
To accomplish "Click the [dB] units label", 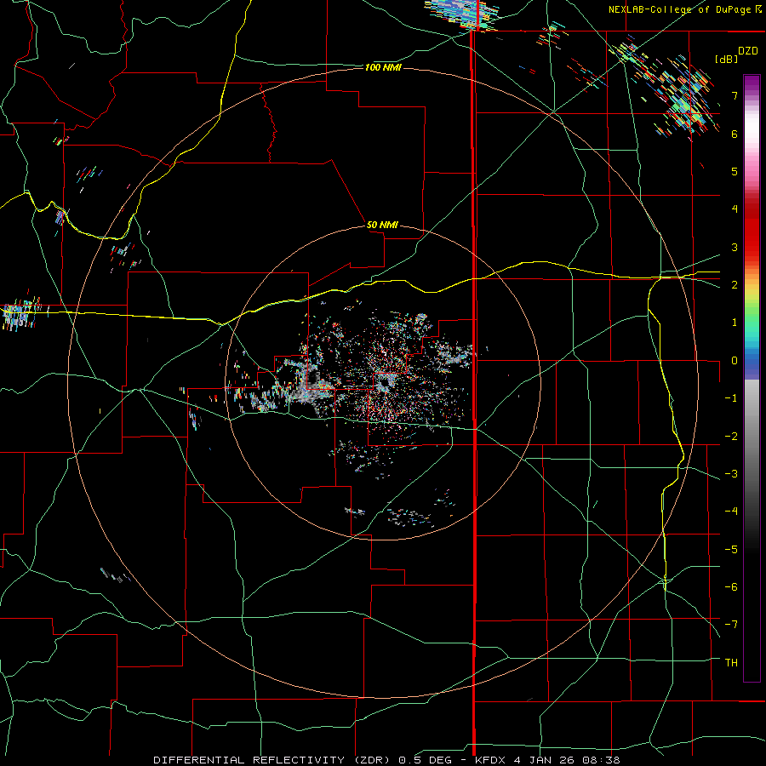I will 726,59.
